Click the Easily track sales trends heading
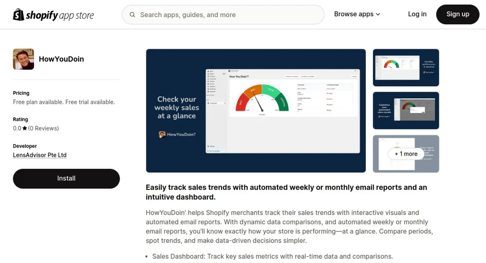486x263 pixels. (286, 192)
